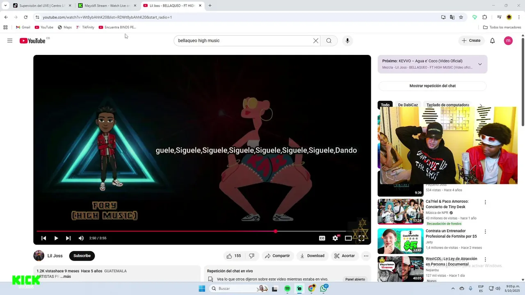Open TikFinity bookmark

click(x=85, y=27)
